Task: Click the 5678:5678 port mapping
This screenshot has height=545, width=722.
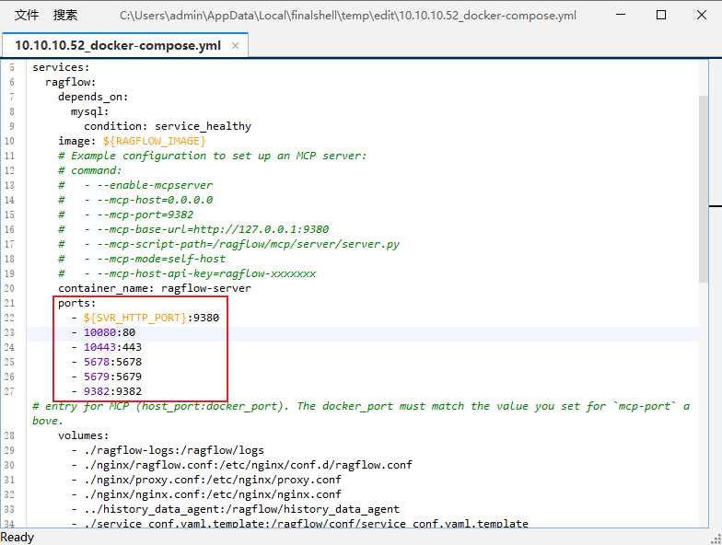Action: click(x=112, y=362)
